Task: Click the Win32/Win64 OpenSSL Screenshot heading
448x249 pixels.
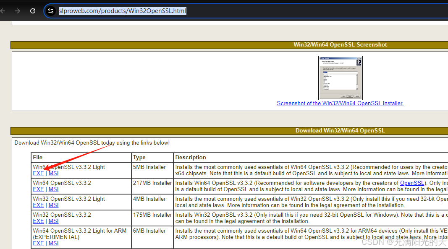Action: point(340,44)
